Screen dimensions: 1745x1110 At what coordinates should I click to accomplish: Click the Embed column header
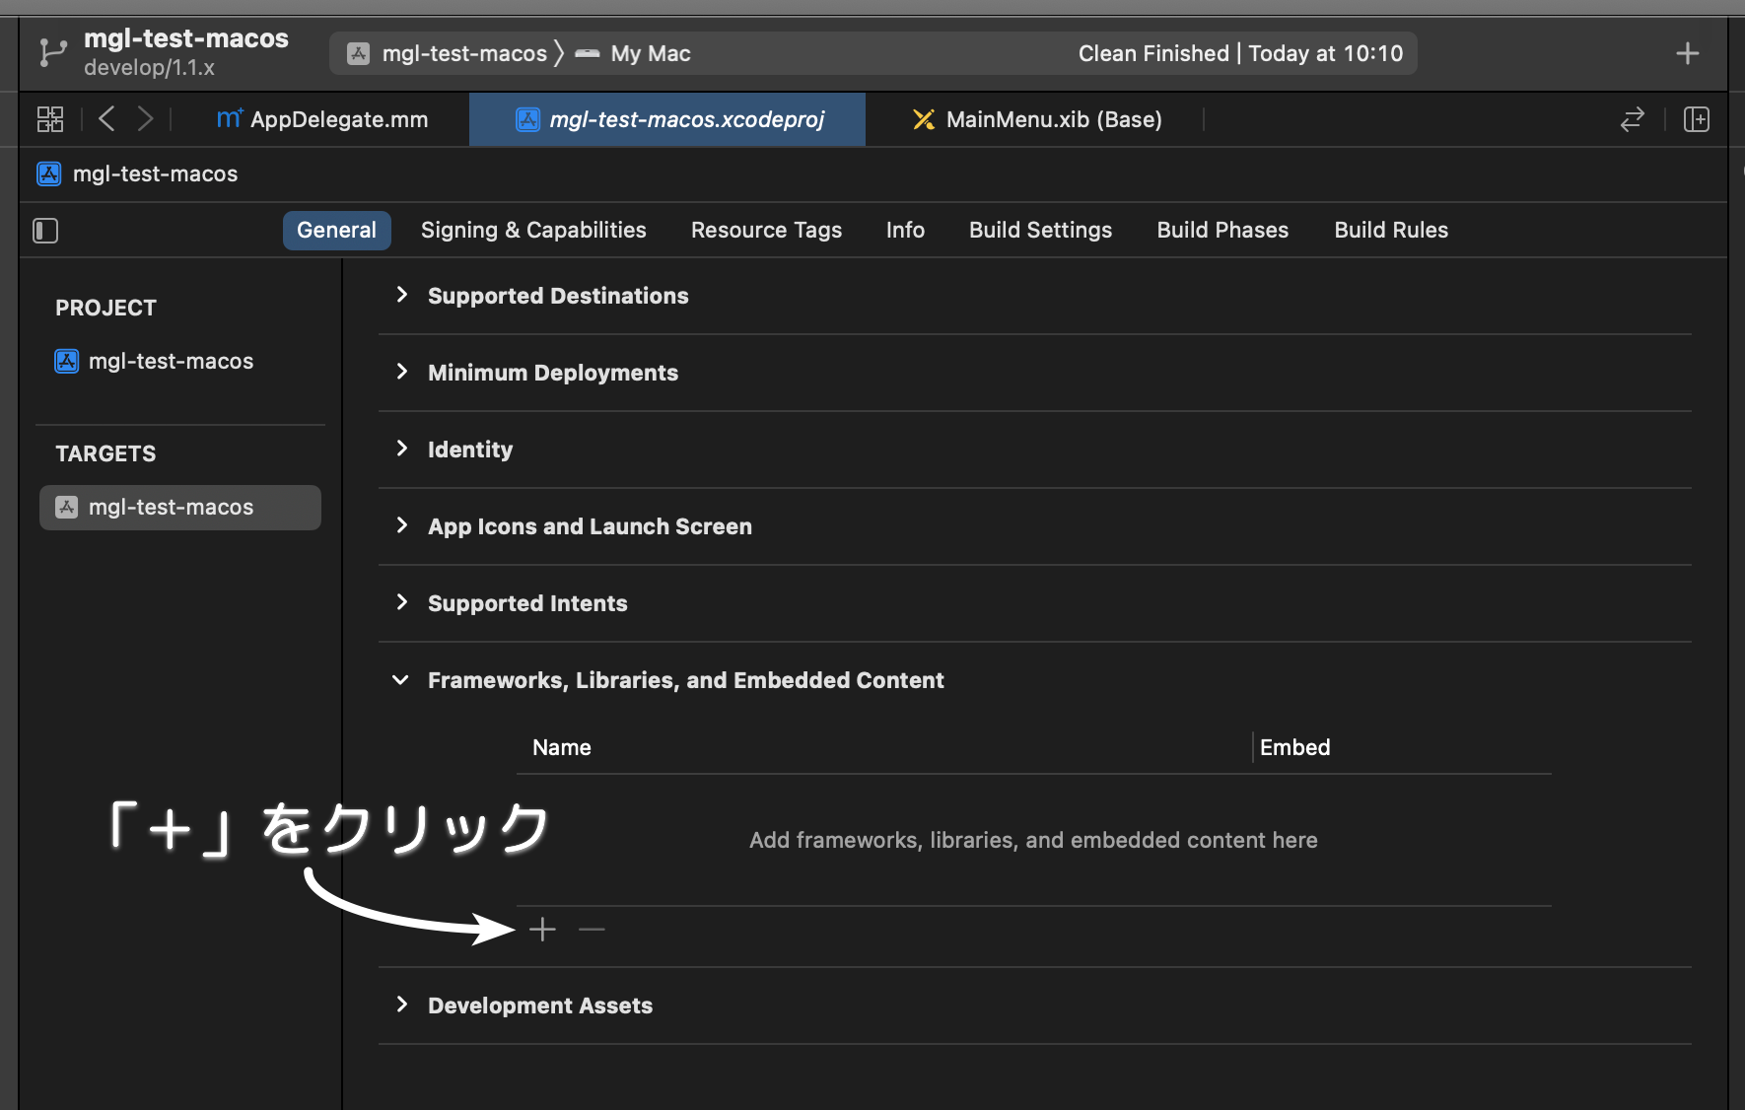coord(1295,747)
